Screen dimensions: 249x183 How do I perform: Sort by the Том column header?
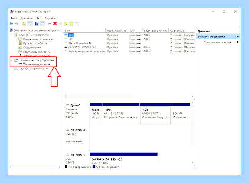pos(84,31)
